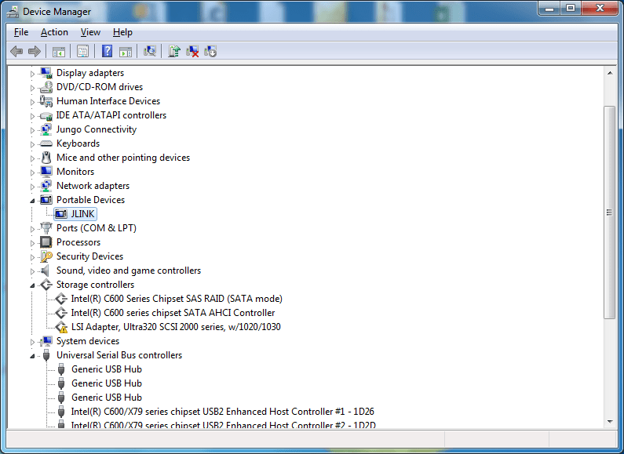Select Intel C600 SATA AHCI Controller entry

point(173,313)
